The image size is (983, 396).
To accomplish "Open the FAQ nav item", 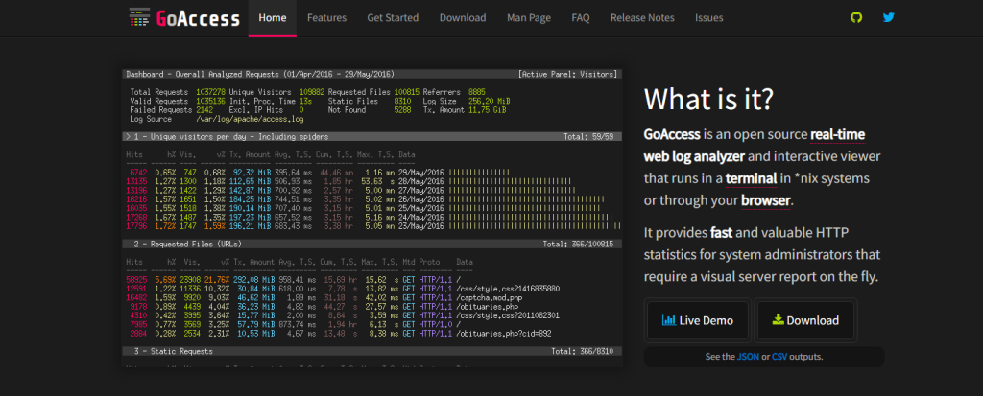I will click(581, 18).
